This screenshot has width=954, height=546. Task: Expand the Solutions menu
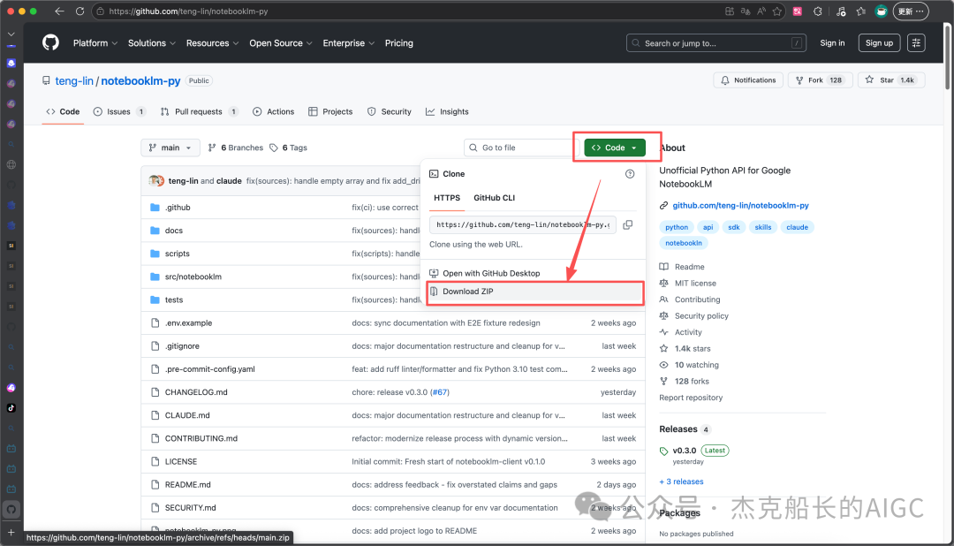pos(152,43)
